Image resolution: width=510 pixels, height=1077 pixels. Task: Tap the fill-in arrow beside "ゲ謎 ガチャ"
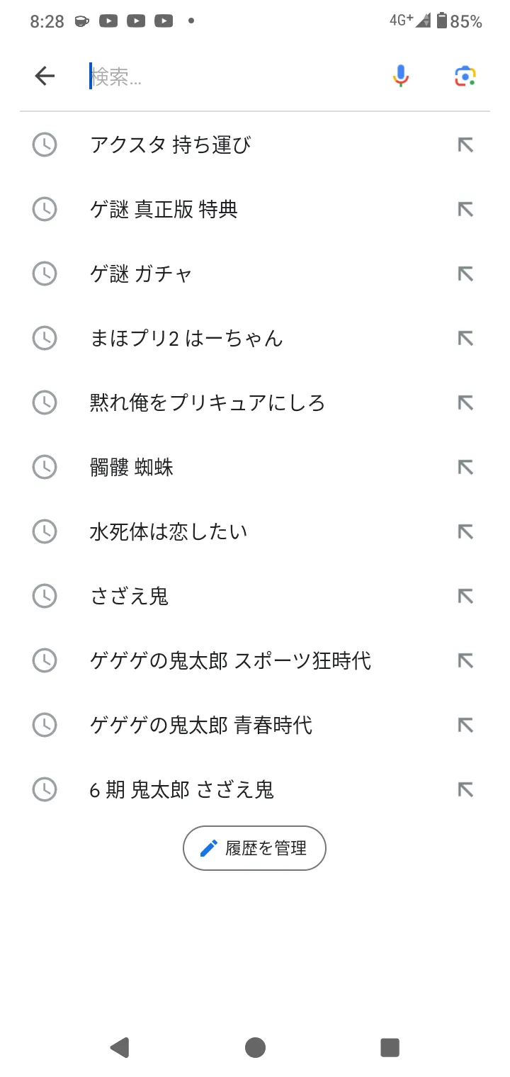[465, 274]
